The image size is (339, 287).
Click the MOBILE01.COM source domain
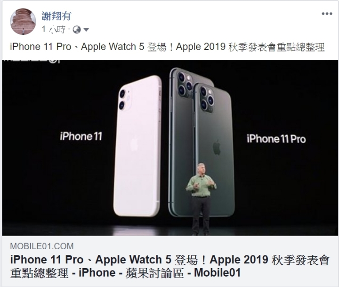pyautogui.click(x=42, y=246)
